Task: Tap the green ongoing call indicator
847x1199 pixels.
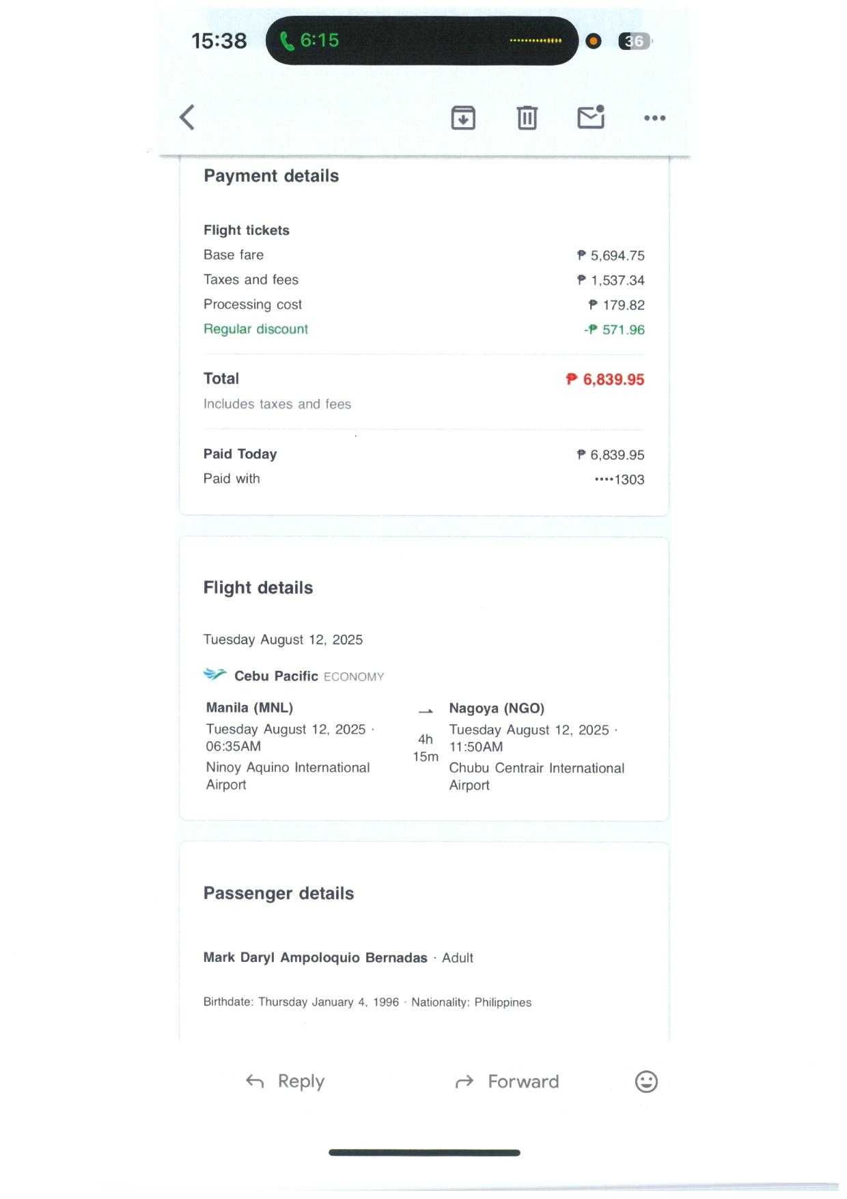Action: coord(310,41)
